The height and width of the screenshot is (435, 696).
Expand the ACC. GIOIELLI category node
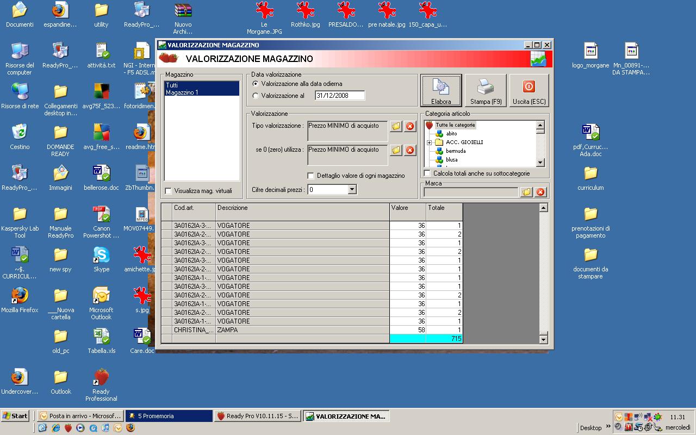[429, 142]
